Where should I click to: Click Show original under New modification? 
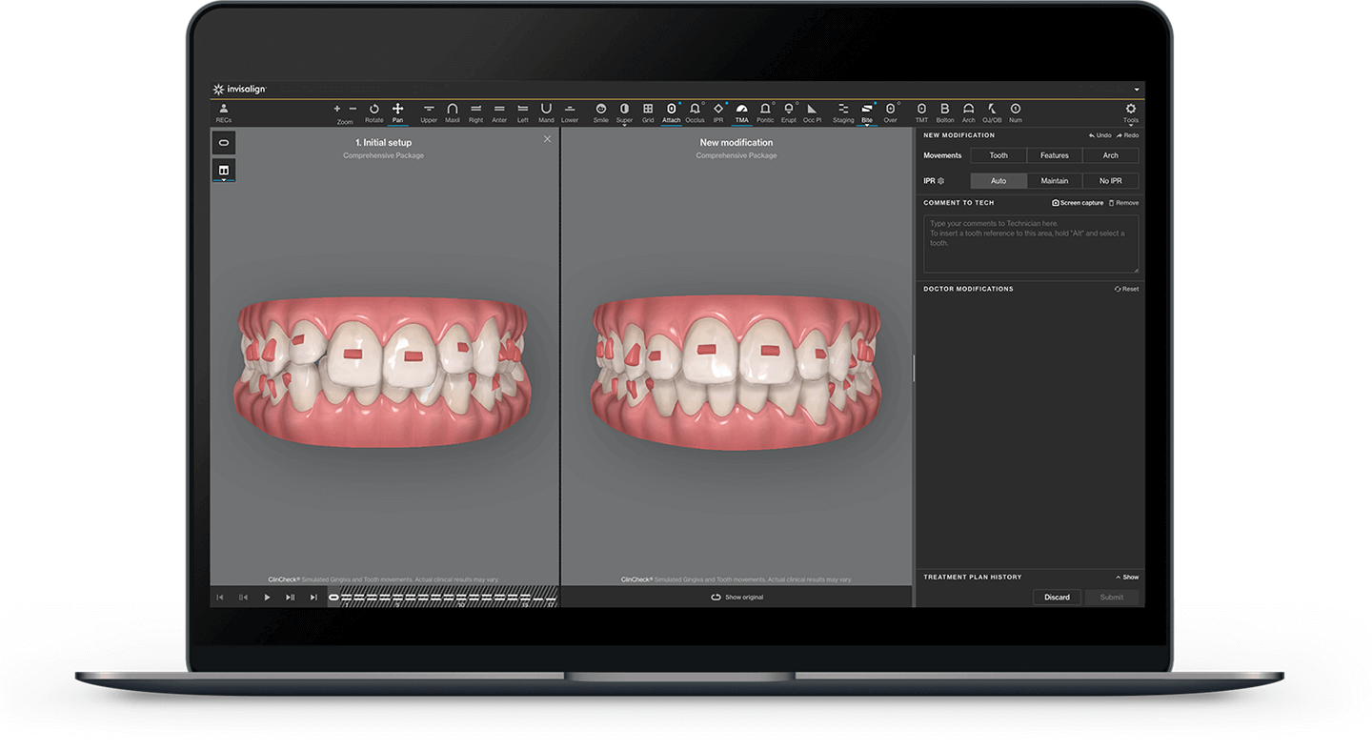pos(736,598)
